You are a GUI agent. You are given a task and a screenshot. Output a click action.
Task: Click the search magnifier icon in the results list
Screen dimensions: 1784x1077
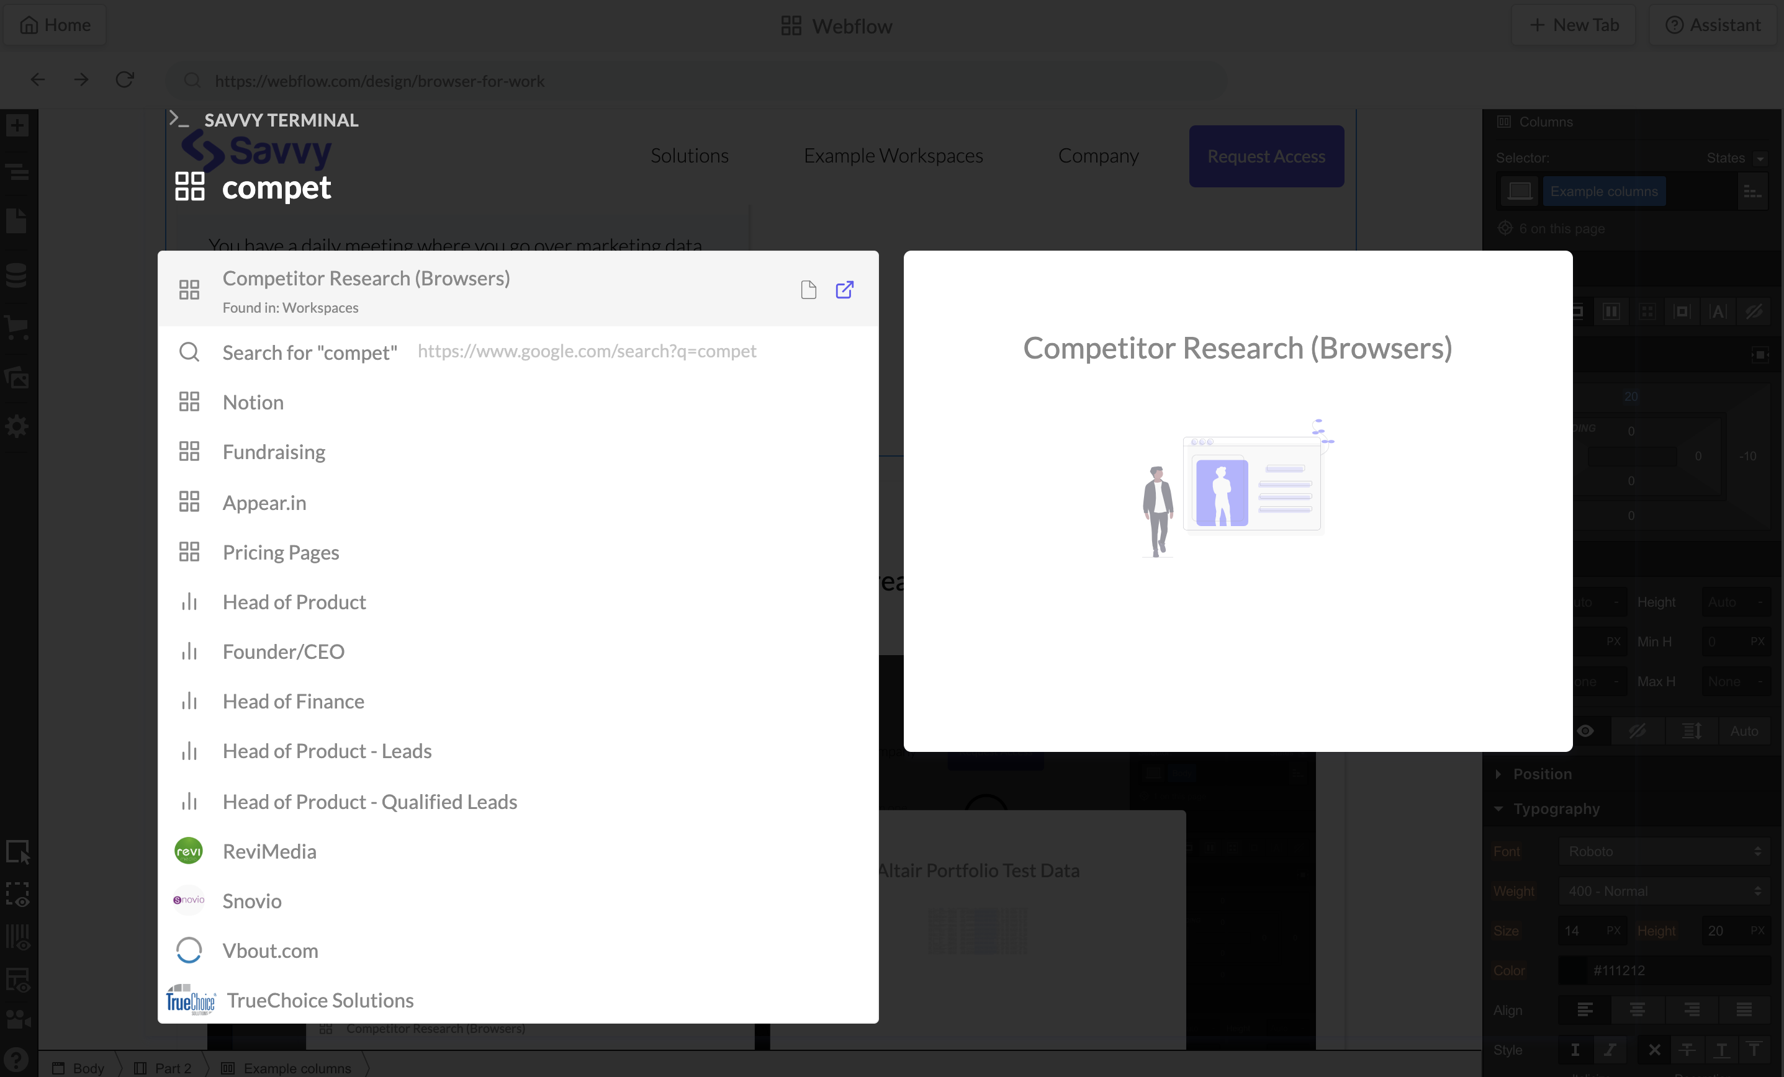coord(189,352)
